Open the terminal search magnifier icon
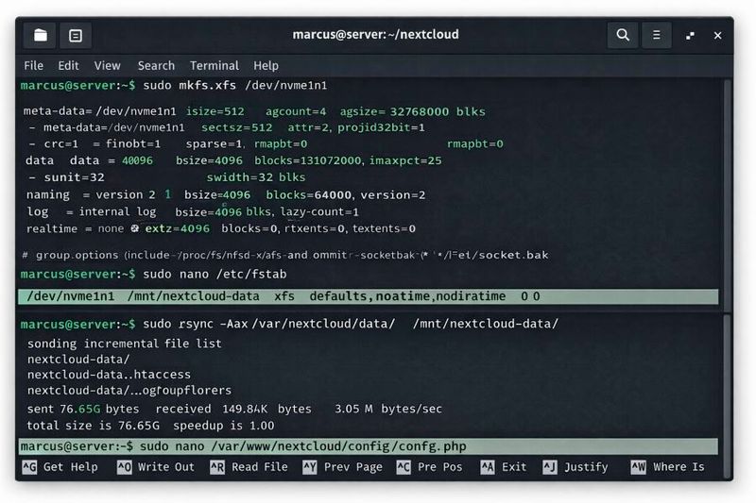Image resolution: width=756 pixels, height=503 pixels. coord(623,35)
